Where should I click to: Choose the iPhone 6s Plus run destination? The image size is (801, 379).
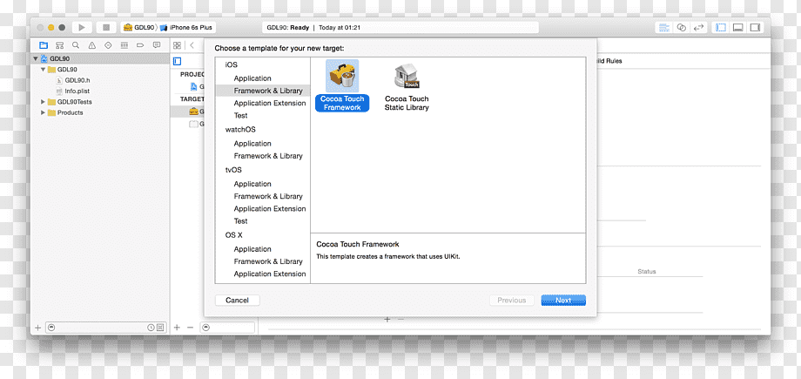[187, 28]
